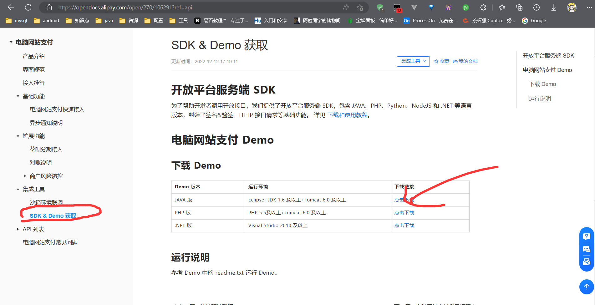Open the extension with the red 12 badge
The height and width of the screenshot is (305, 595).
point(397,8)
